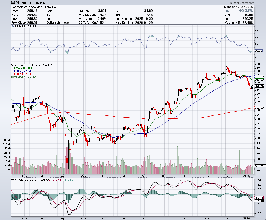Click the Next Earnings date 2026-01-29
Screen dimensions: 266x220
click(x=144, y=22)
